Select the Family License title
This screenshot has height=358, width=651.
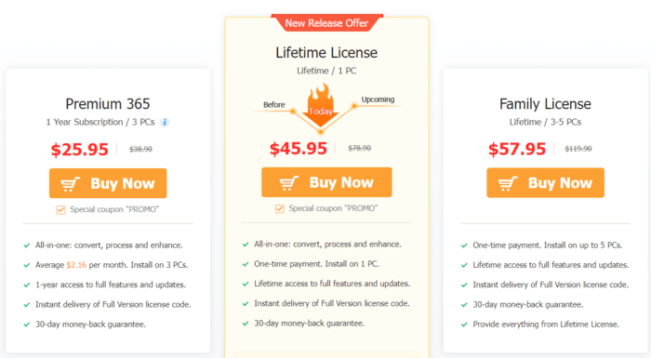click(545, 104)
